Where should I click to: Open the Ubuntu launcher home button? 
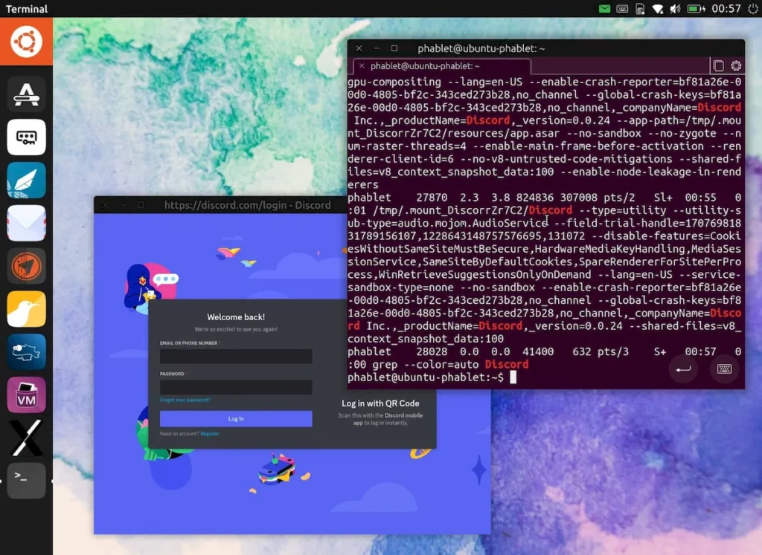point(26,42)
